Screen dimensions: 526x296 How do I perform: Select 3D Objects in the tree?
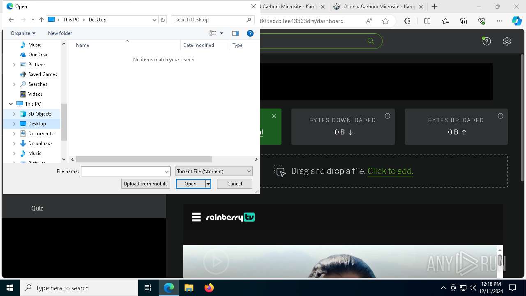click(40, 114)
